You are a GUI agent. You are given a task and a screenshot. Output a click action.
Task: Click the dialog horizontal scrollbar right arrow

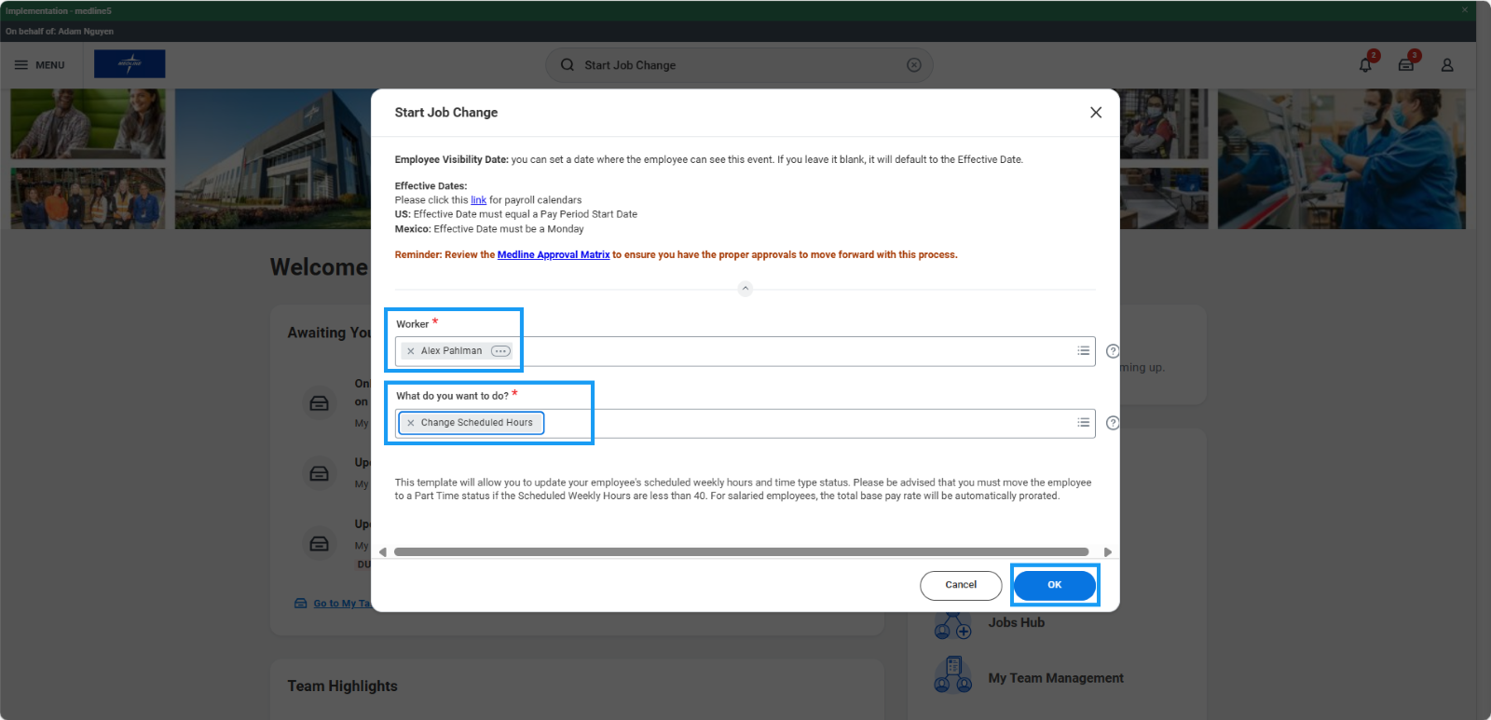(1107, 552)
